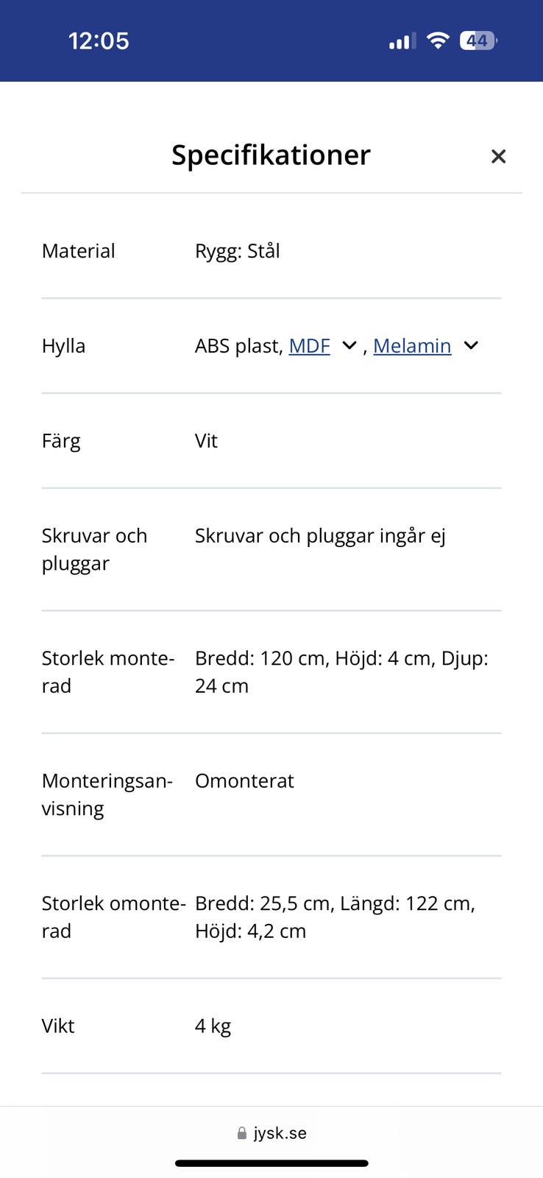Select the Omonterat value text
543x1178 pixels.
click(x=244, y=781)
